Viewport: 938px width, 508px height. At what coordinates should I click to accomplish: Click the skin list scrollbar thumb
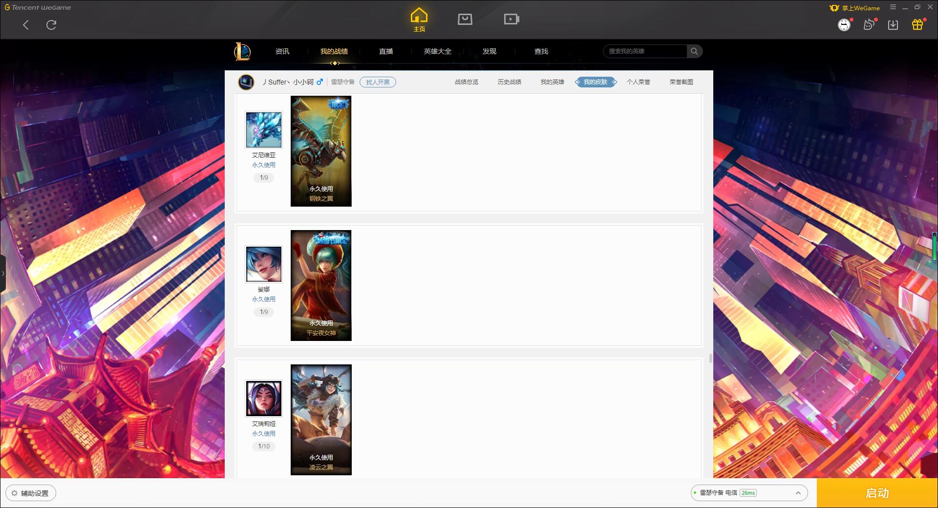(710, 359)
